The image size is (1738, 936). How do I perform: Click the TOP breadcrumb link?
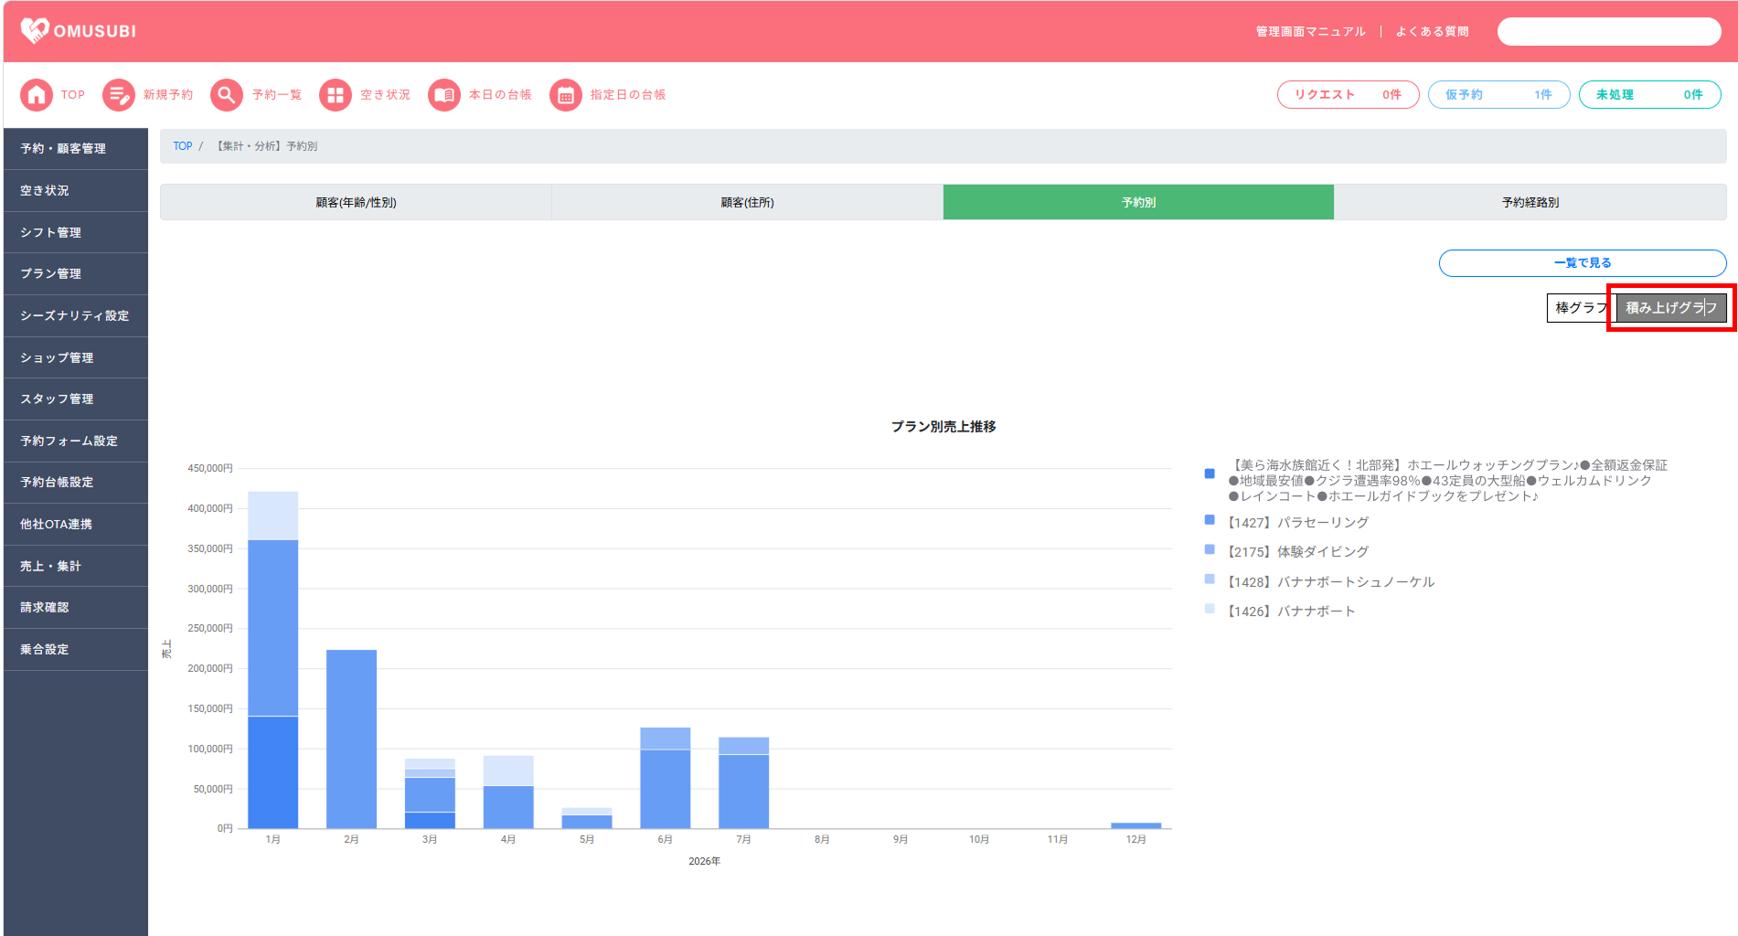pos(183,146)
